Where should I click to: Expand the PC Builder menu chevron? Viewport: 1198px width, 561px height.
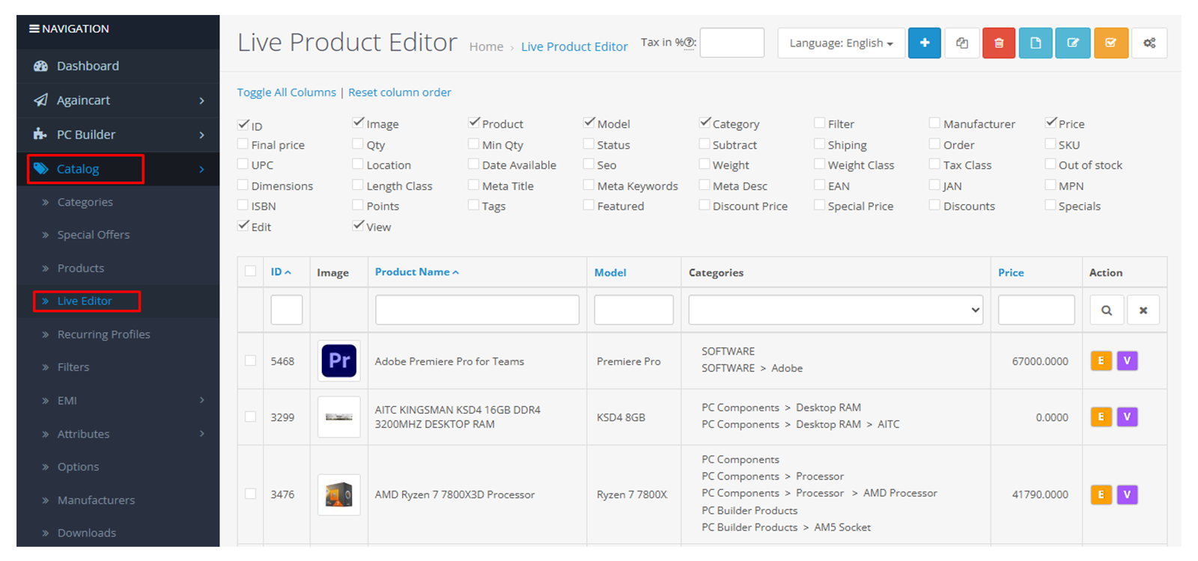click(x=201, y=135)
